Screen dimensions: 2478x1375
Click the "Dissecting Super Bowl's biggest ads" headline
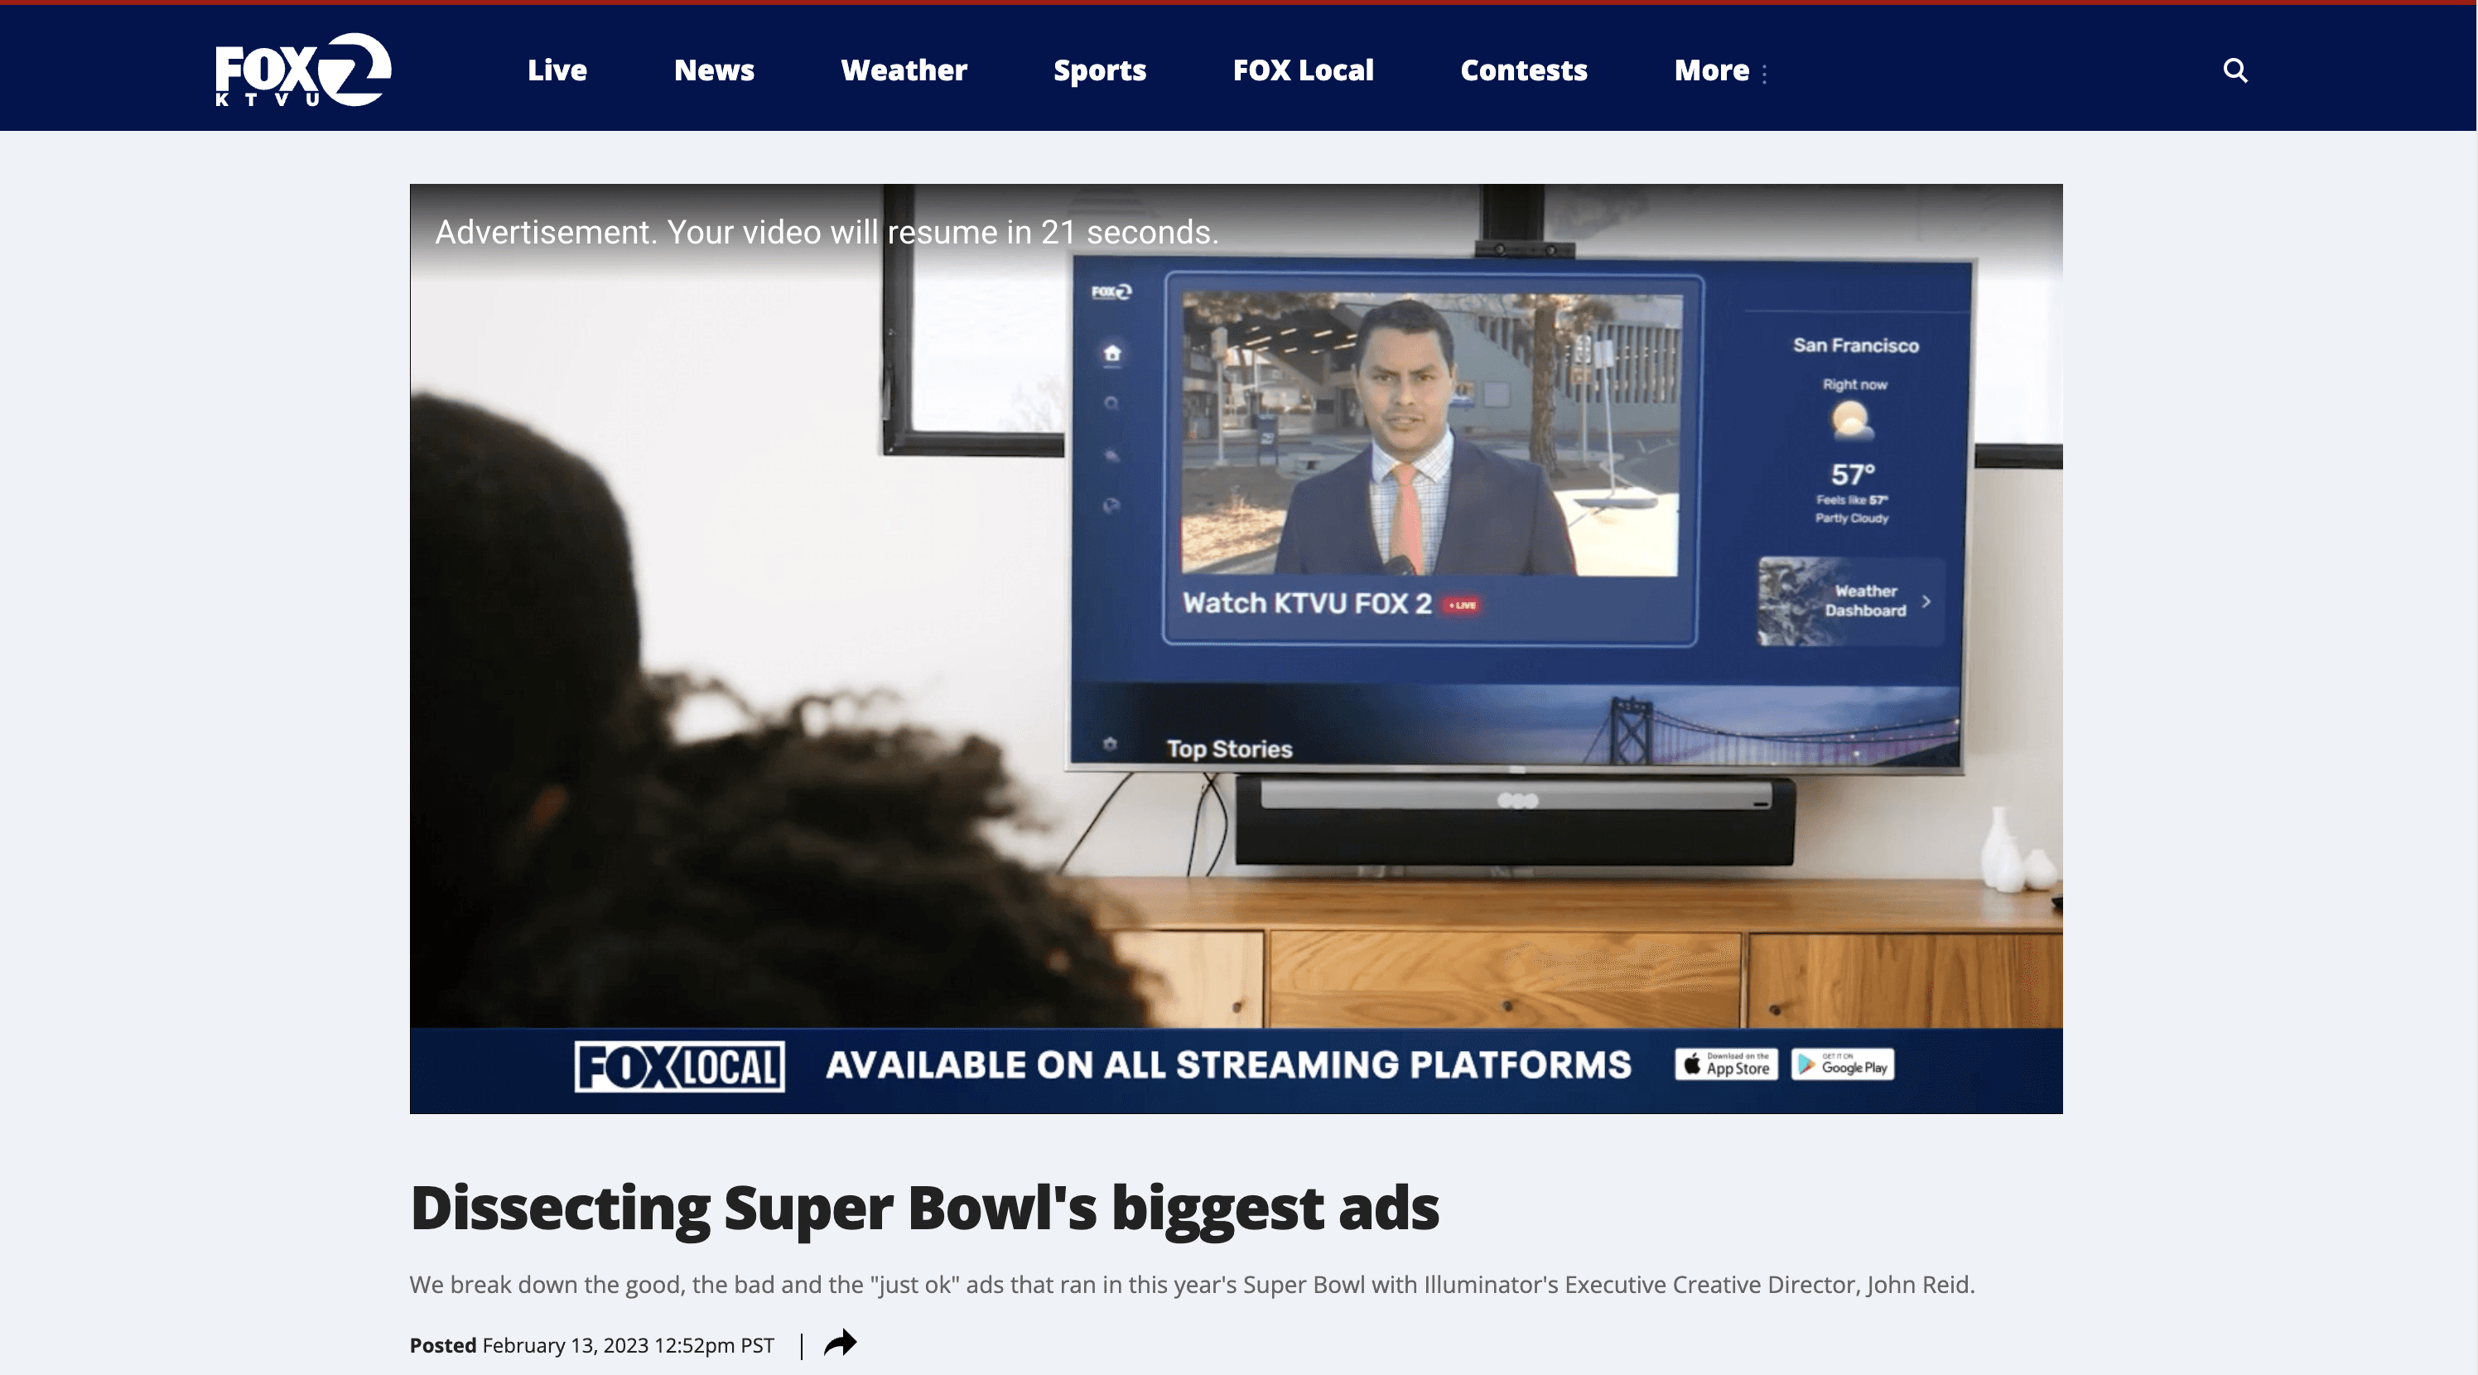(924, 1208)
